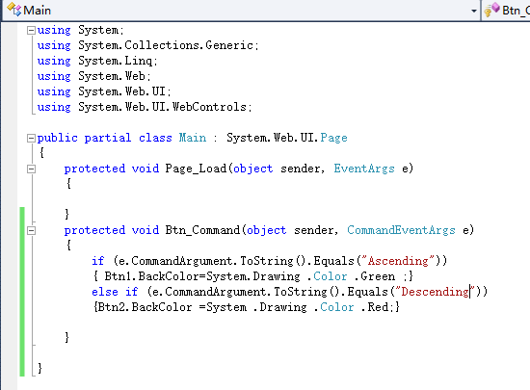Click the CommandEventArgs type name
Viewport: 530px width, 390px height.
401,230
